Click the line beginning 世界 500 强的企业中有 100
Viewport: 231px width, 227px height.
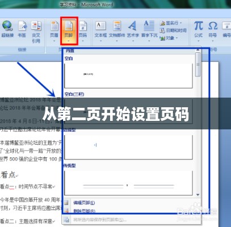[31, 159]
